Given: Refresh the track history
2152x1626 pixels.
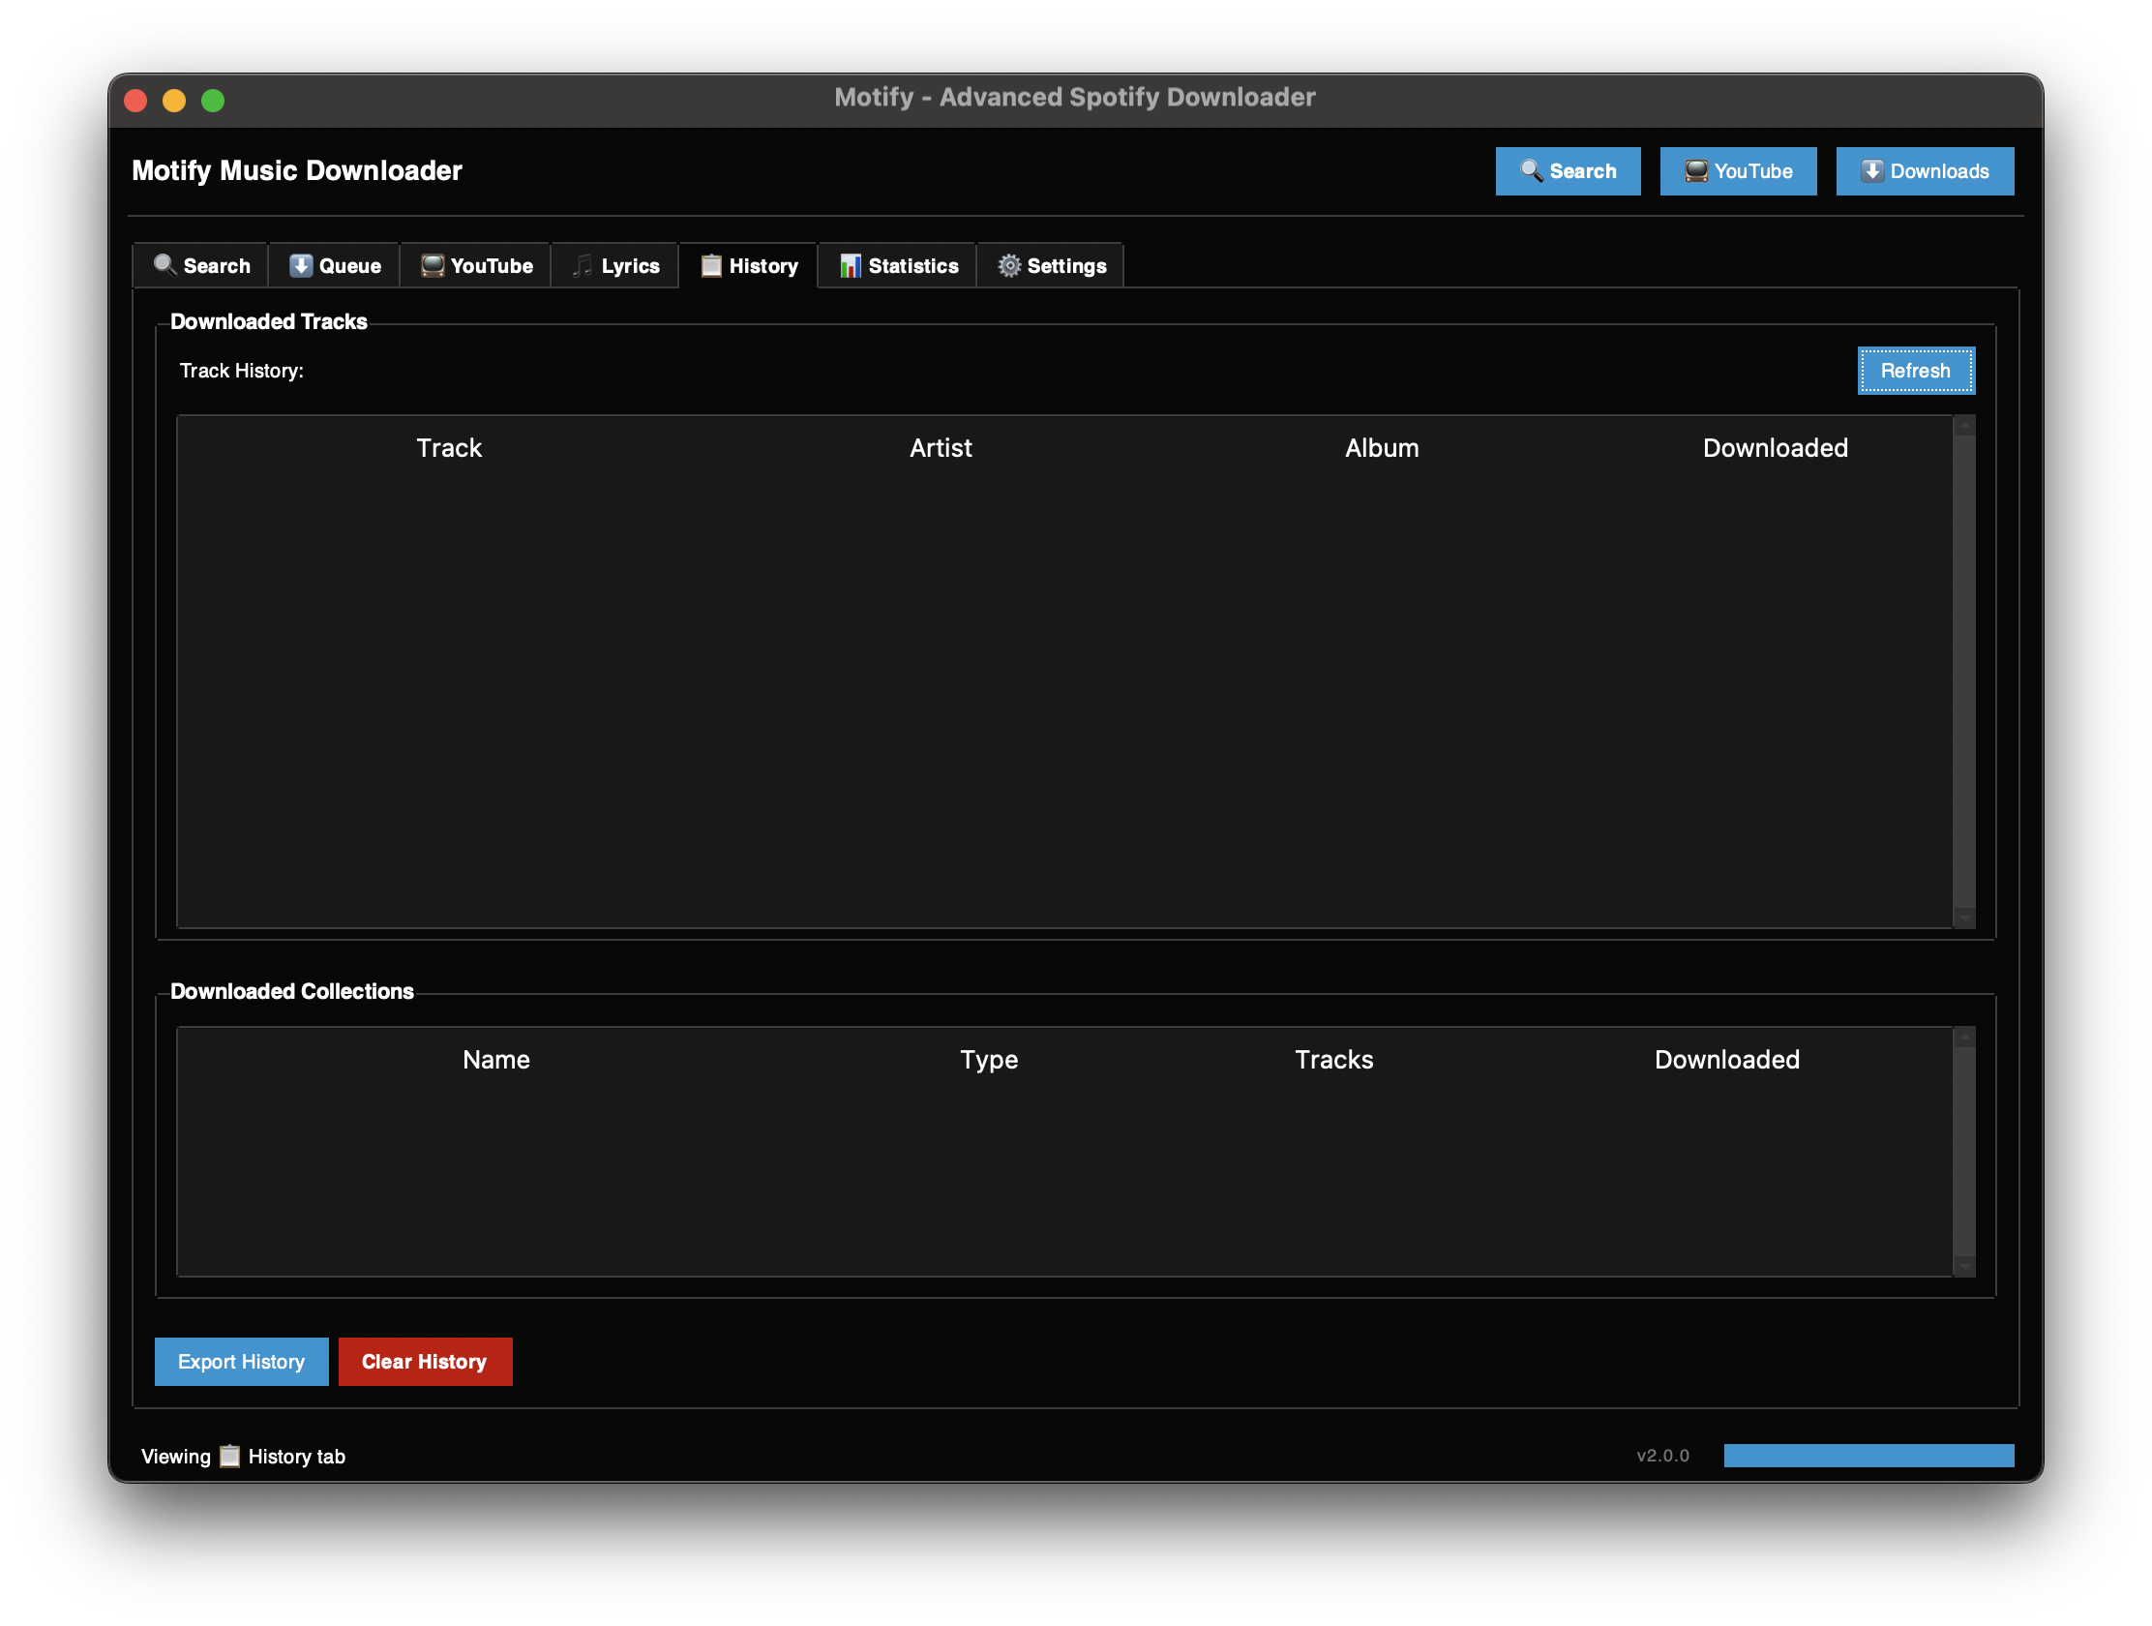Looking at the screenshot, I should point(1916,371).
